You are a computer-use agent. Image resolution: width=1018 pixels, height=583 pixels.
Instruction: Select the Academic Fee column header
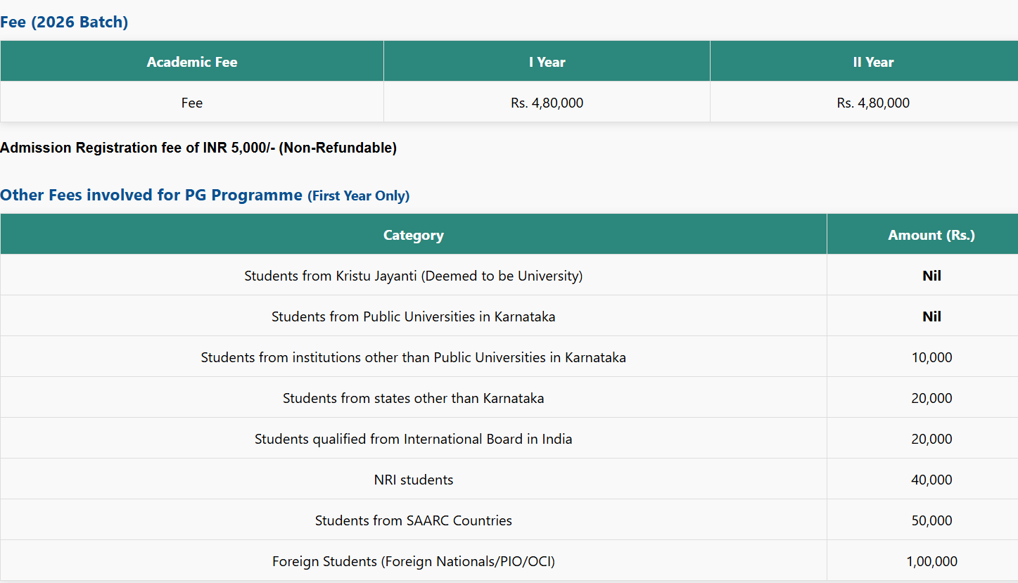coord(191,62)
